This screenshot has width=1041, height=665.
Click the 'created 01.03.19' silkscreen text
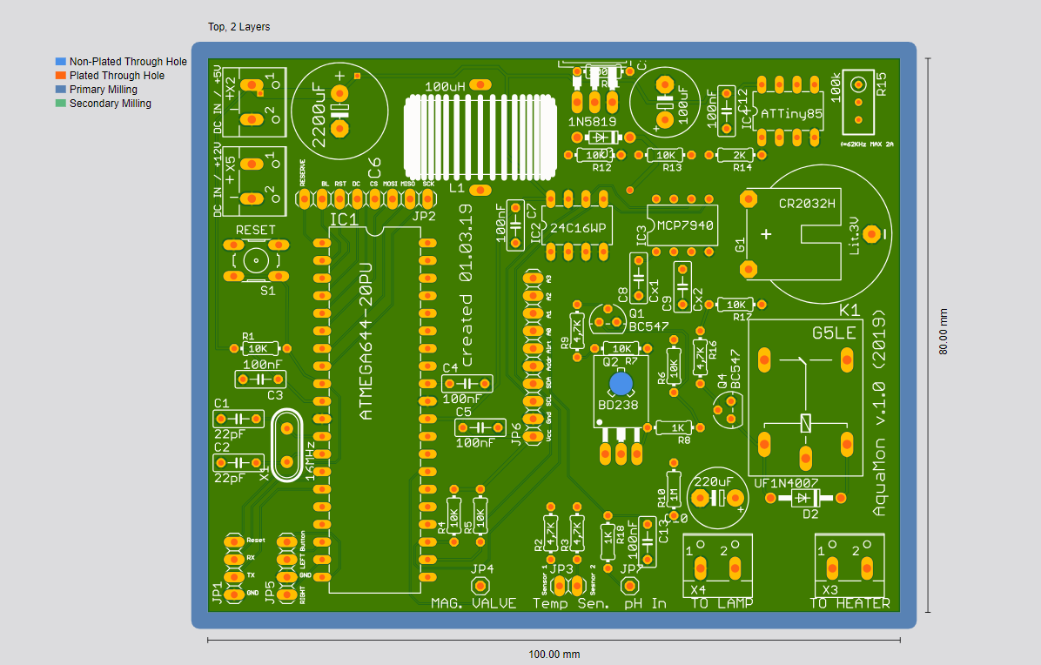click(466, 285)
